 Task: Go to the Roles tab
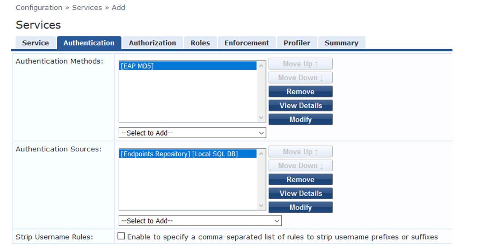[x=200, y=43]
